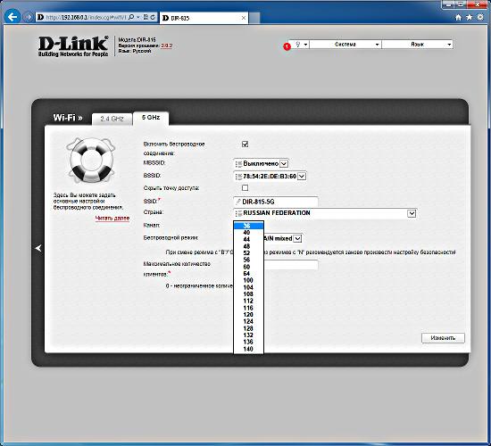The image size is (491, 446).
Task: Go forward with the browser forward arrow
Action: point(29,17)
